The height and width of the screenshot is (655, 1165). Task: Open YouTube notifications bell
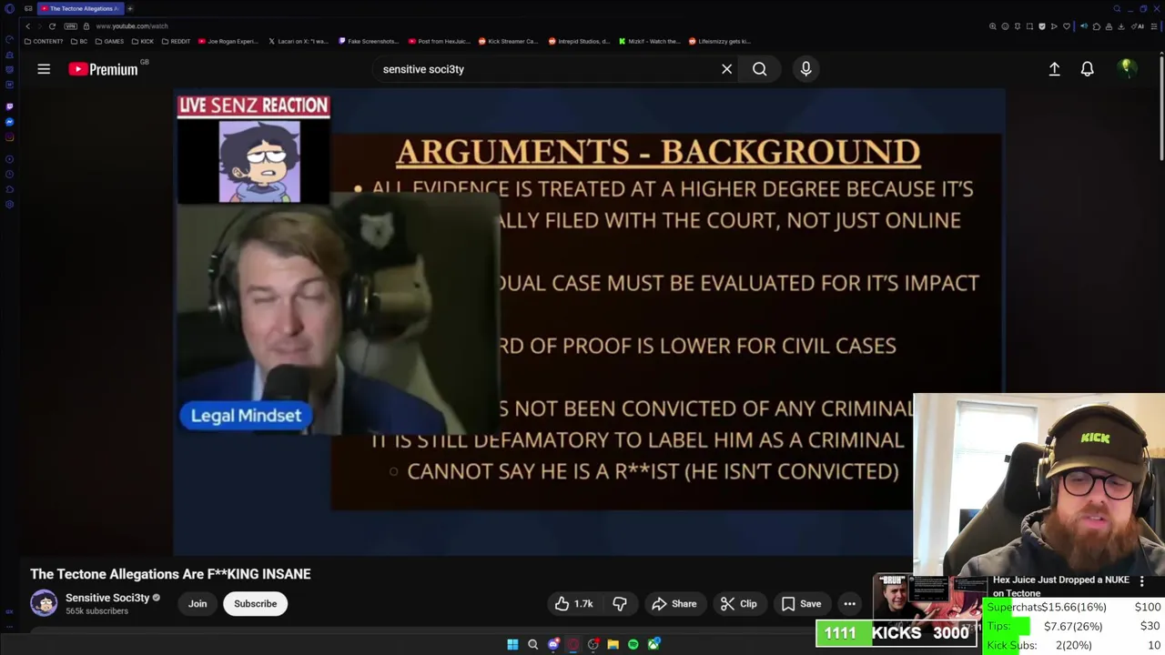(x=1087, y=69)
